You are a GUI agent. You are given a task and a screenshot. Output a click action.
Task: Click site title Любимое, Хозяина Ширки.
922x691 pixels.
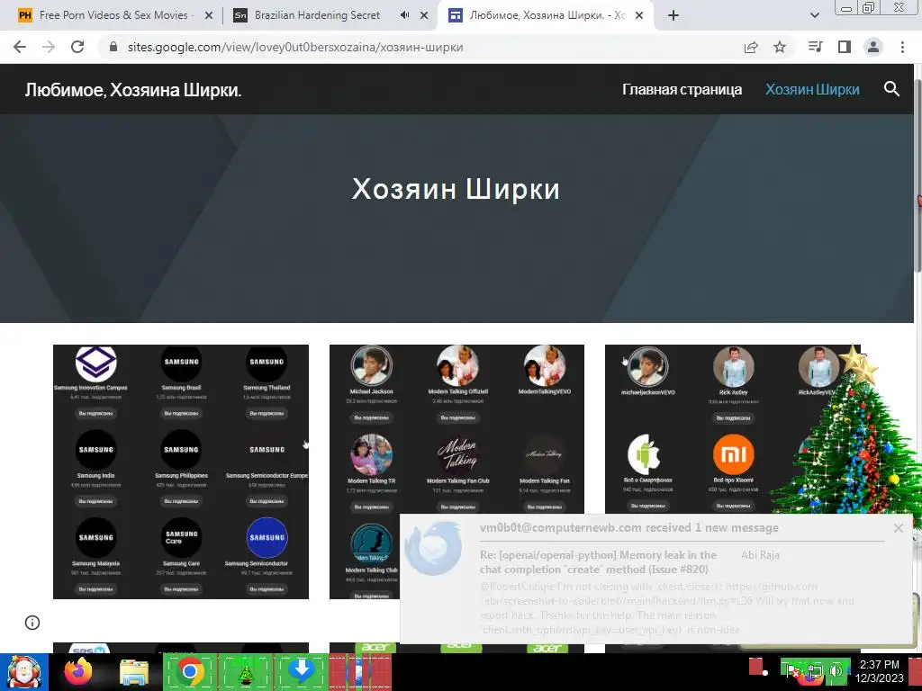tap(133, 90)
